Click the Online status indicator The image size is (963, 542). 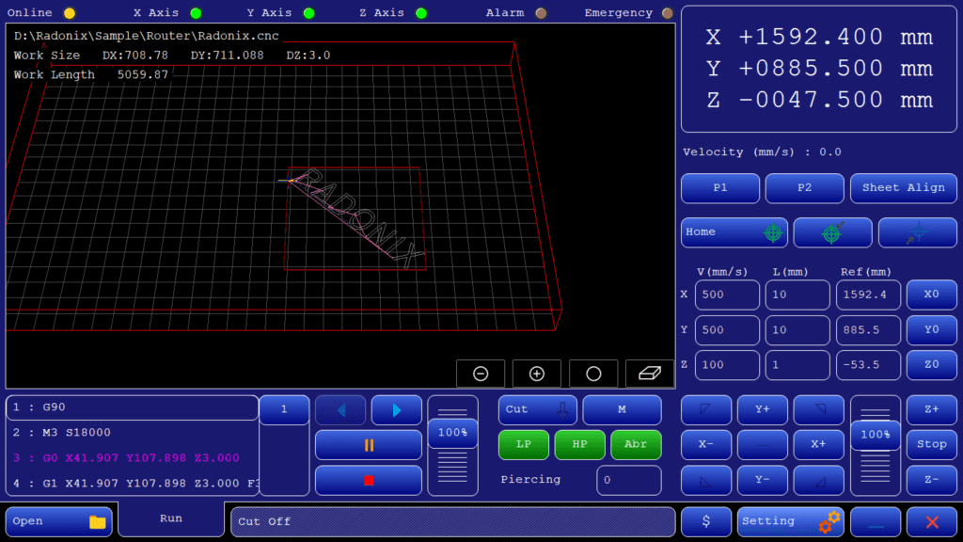click(70, 13)
